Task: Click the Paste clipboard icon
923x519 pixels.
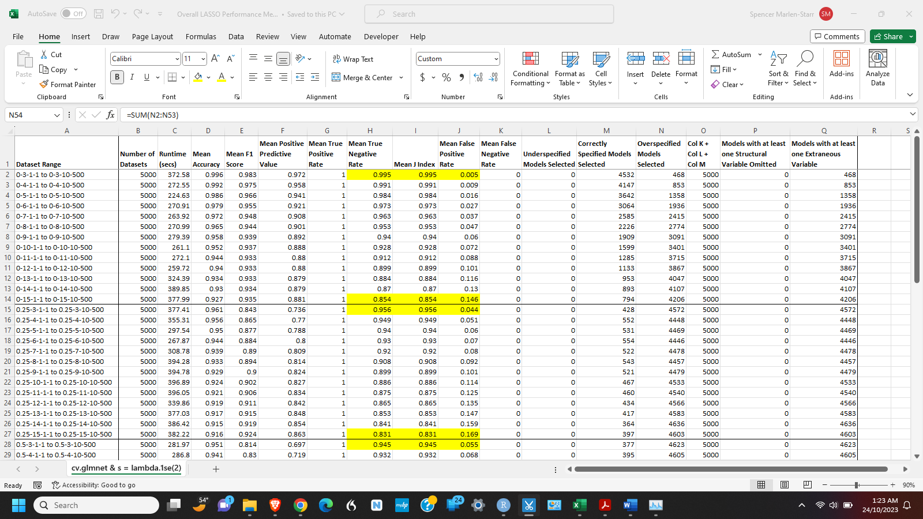Action: 24,59
